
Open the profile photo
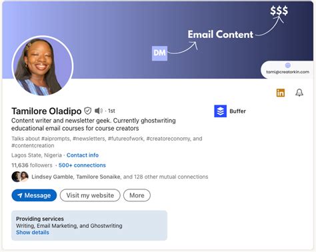tap(43, 66)
